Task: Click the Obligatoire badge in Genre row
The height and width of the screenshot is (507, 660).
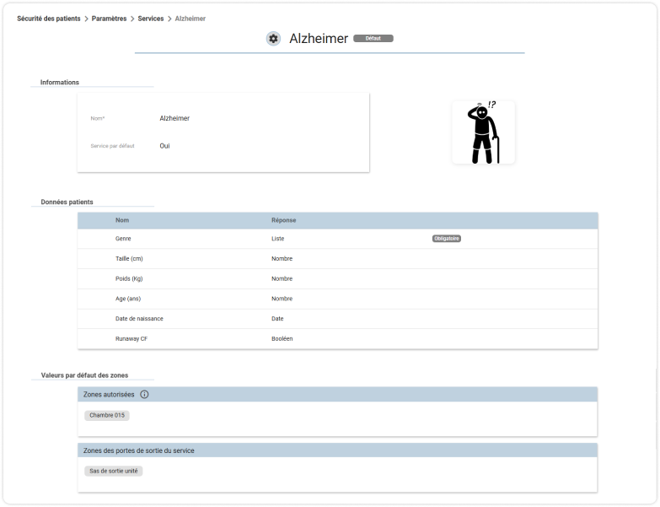Action: click(x=446, y=239)
